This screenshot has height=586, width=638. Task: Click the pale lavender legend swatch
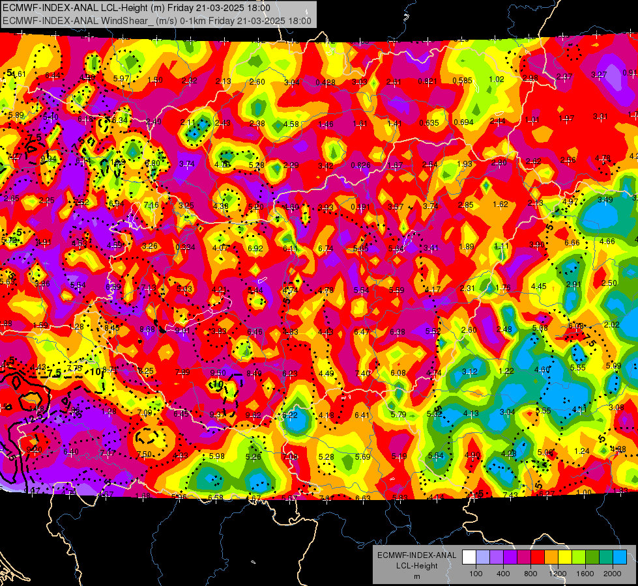(483, 557)
